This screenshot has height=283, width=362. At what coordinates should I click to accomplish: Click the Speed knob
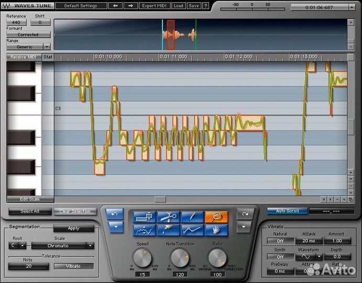(x=142, y=258)
